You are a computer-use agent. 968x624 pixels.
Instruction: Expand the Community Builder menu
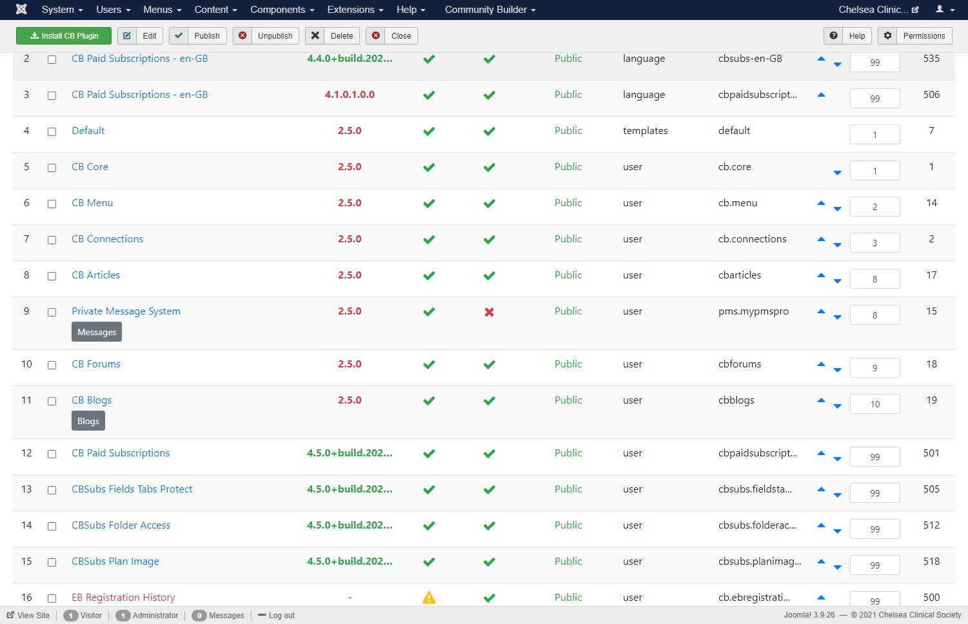pos(490,10)
